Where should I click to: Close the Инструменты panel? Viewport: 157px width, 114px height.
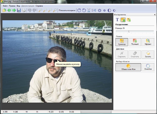[x=155, y=15]
